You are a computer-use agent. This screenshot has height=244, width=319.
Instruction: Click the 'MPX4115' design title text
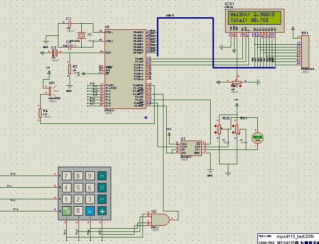click(x=286, y=243)
